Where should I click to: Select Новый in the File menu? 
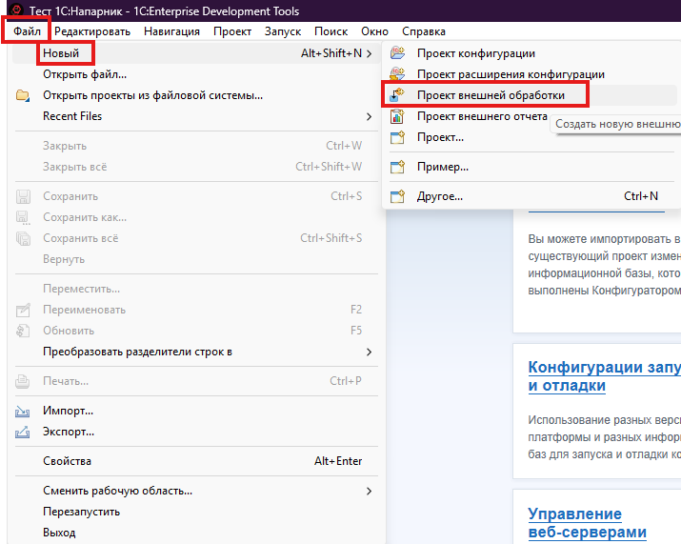point(195,53)
